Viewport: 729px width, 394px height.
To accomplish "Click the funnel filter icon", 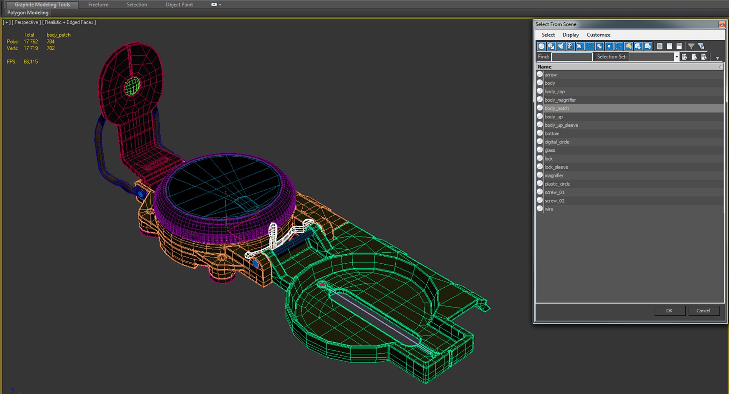I will coord(691,46).
